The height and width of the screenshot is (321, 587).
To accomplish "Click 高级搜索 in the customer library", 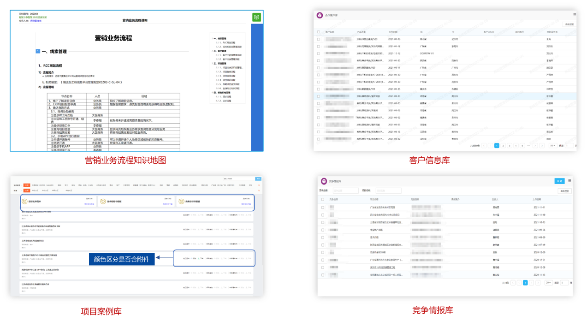I will click(x=569, y=24).
